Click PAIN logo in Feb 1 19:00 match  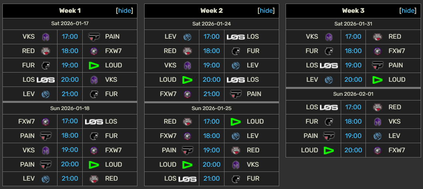pyautogui.click(x=329, y=136)
